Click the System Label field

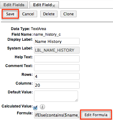(x=57, y=50)
